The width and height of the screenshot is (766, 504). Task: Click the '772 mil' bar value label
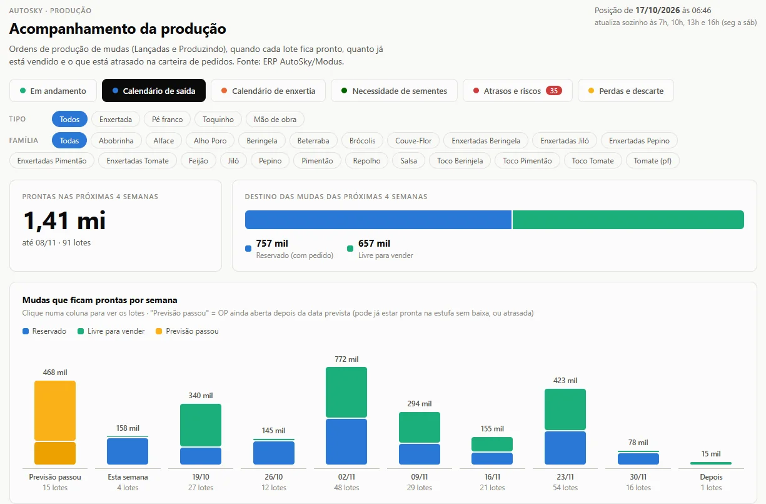pos(346,359)
